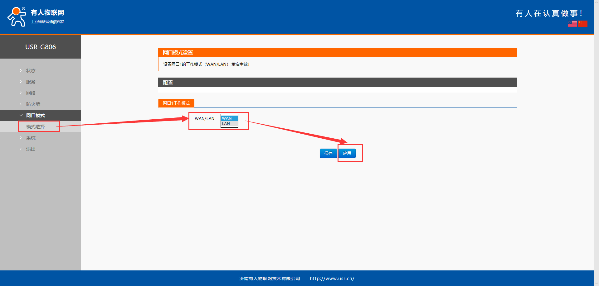The width and height of the screenshot is (599, 286).
Task: Switch language using the Chinese flag icon
Action: (x=582, y=24)
